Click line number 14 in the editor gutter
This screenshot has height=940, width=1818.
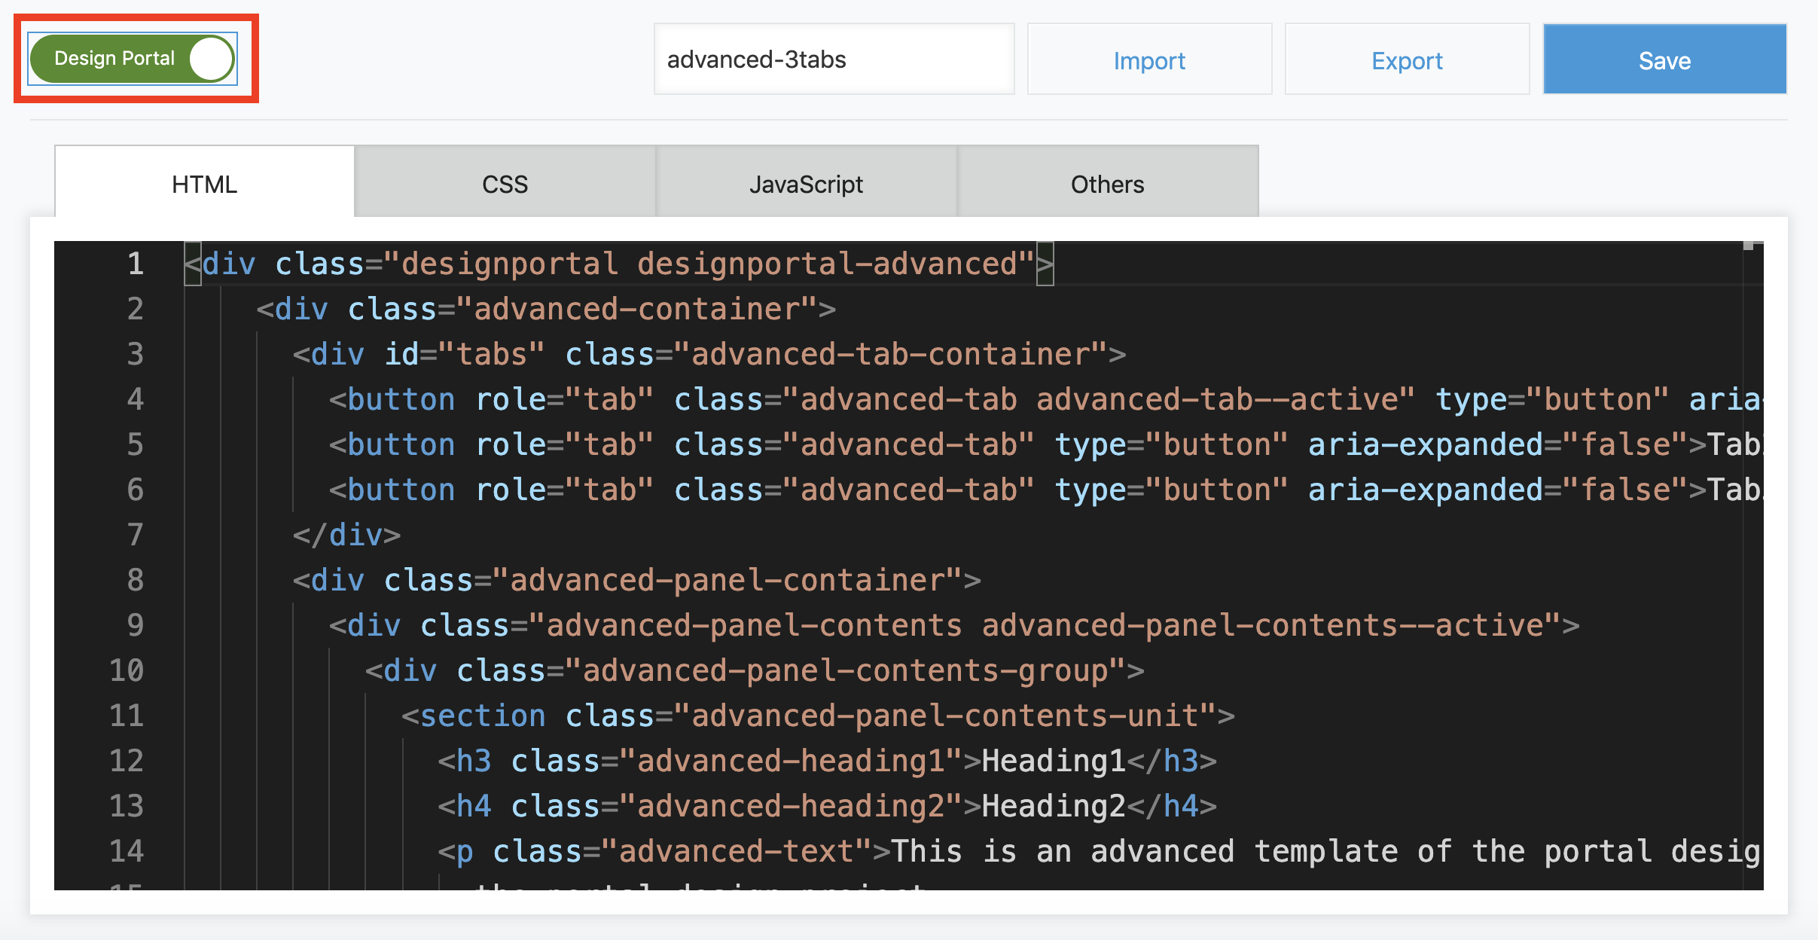[126, 851]
